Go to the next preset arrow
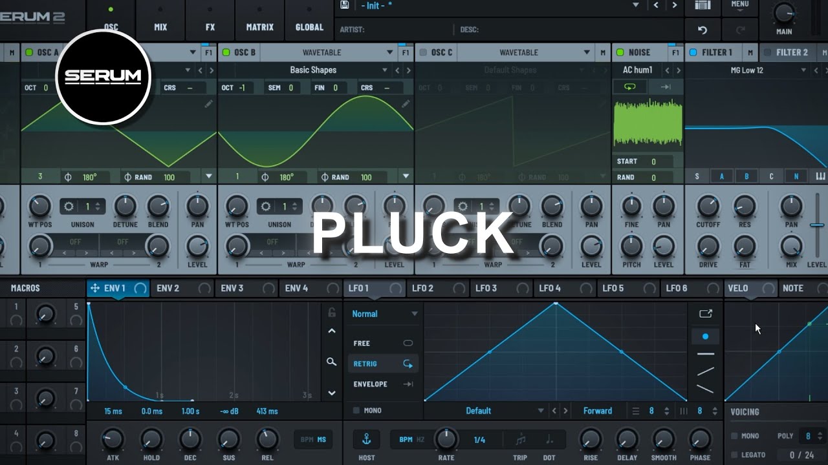The width and height of the screenshot is (828, 465). [675, 5]
